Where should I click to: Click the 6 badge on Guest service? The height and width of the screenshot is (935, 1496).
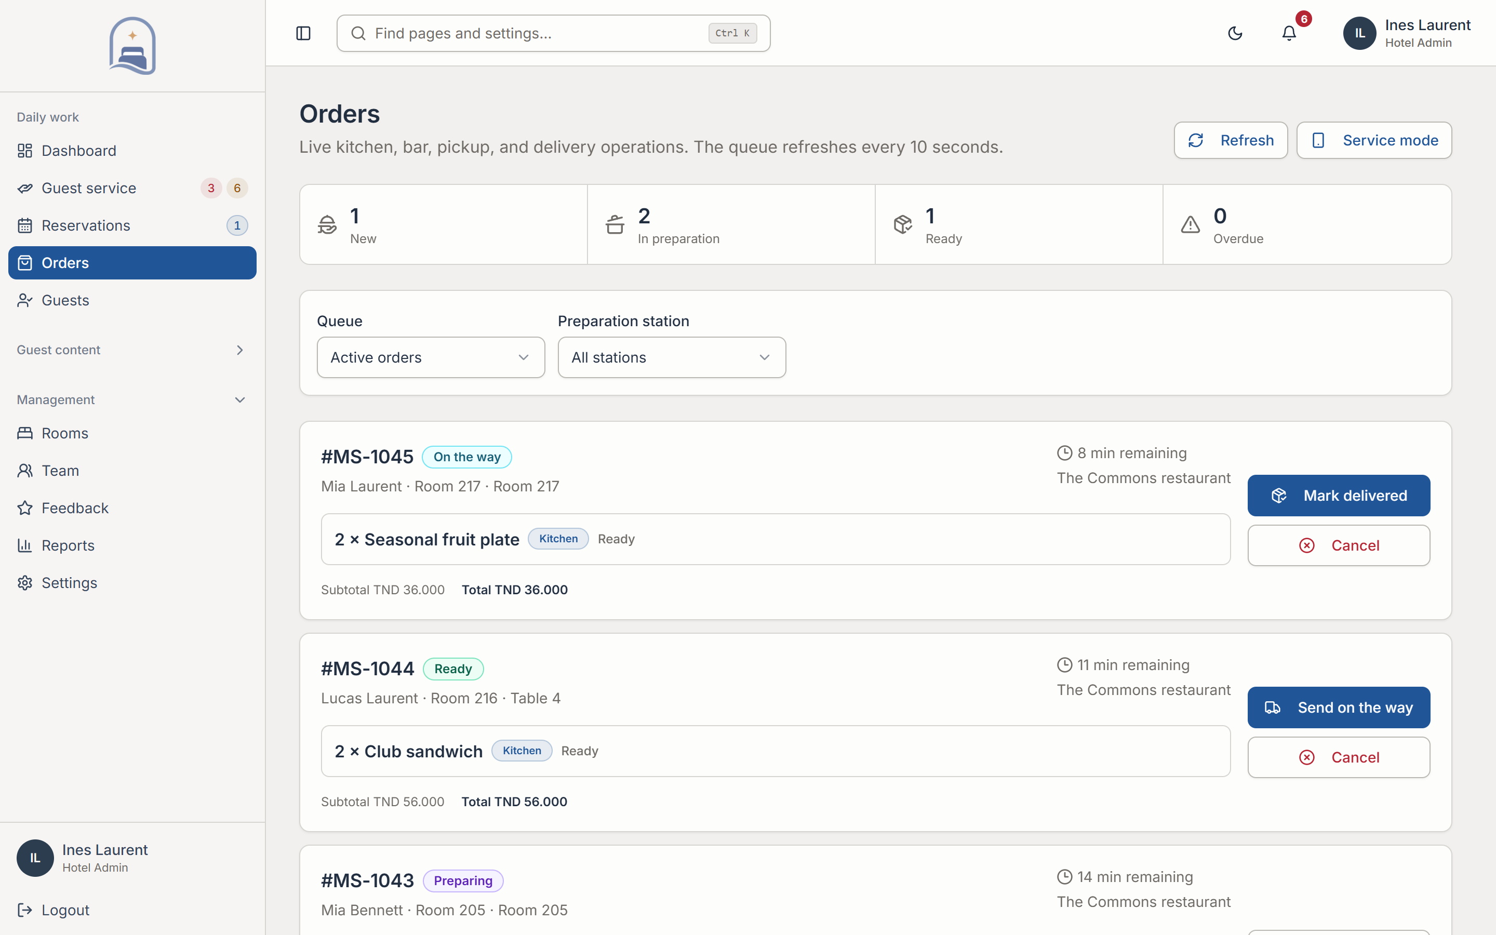point(237,188)
